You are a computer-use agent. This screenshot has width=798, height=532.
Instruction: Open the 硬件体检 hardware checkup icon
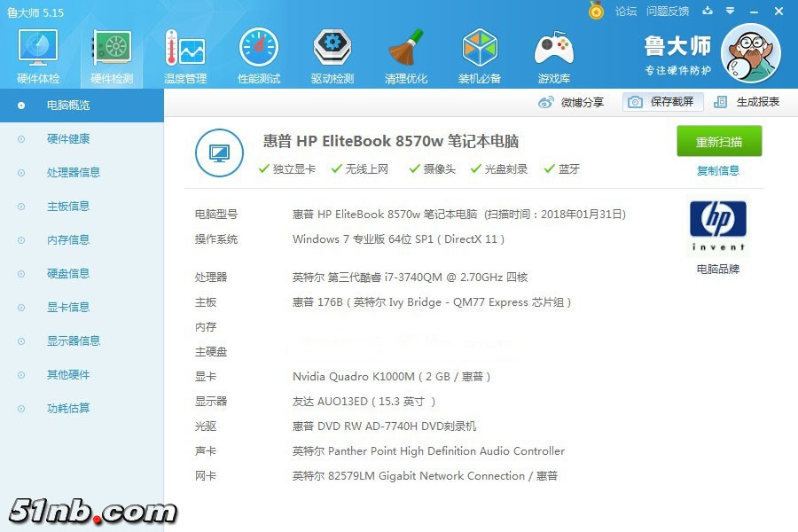coord(38,56)
